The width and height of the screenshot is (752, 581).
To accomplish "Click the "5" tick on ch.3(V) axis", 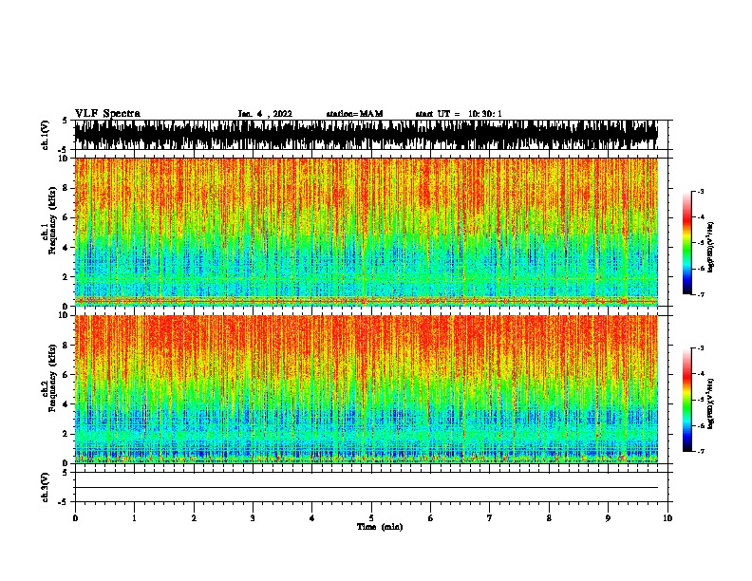I will tap(66, 473).
